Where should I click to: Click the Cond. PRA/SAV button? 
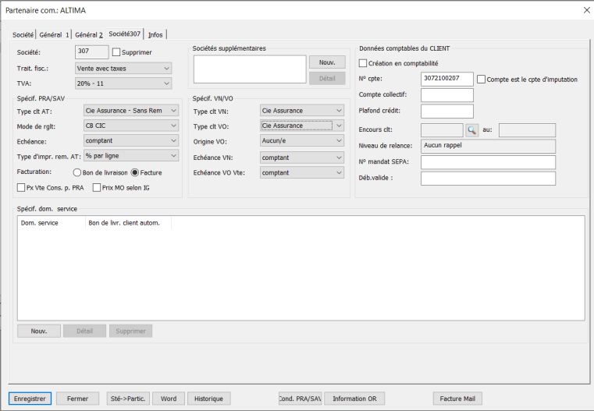click(x=300, y=399)
